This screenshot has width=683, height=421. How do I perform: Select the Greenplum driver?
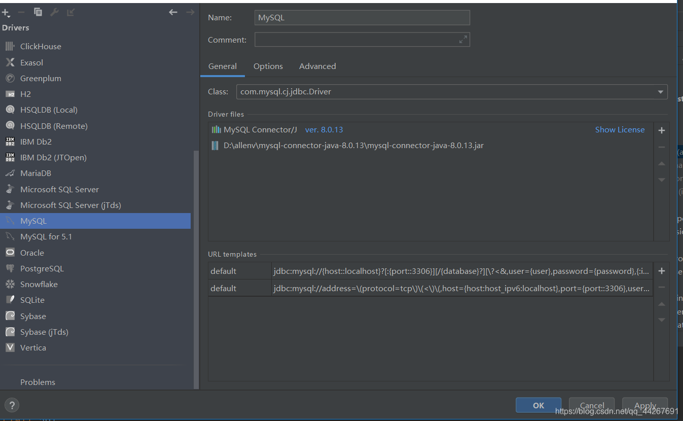coord(95,78)
